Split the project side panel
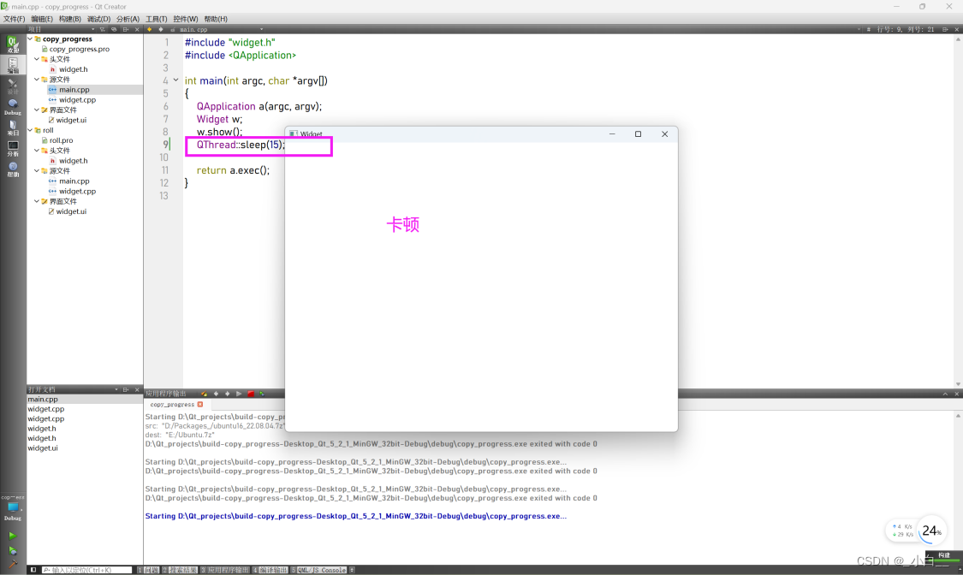 point(125,29)
